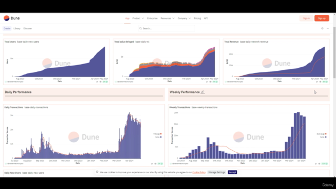This screenshot has width=336, height=189.
Task: Select the Discover tab
Action: [28, 28]
